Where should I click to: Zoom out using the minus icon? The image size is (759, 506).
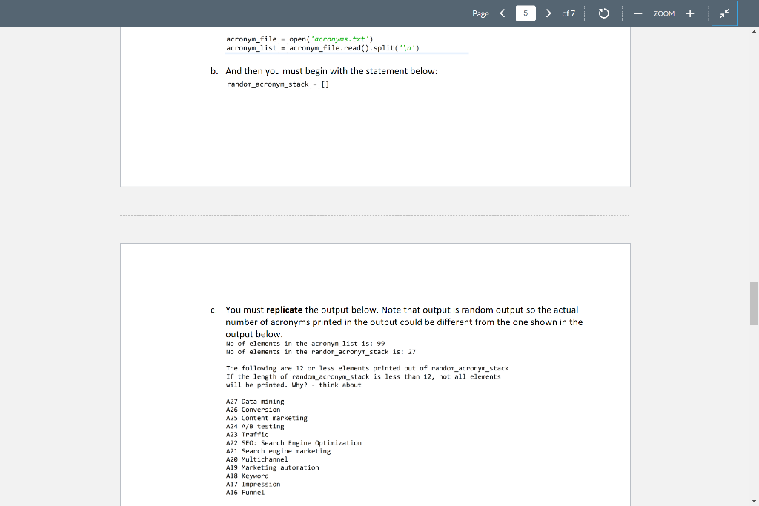pyautogui.click(x=638, y=13)
